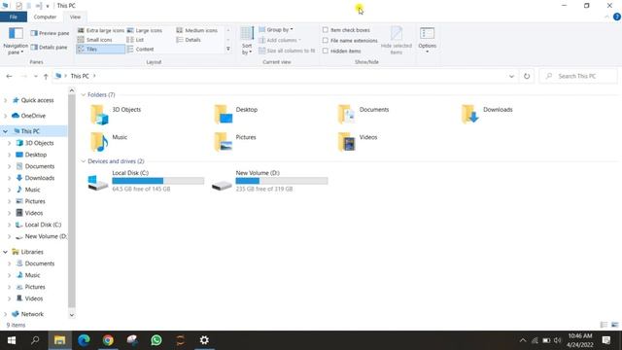Collapse the ribbon with the caret
Viewport: 622px width, 350px height.
(606, 17)
